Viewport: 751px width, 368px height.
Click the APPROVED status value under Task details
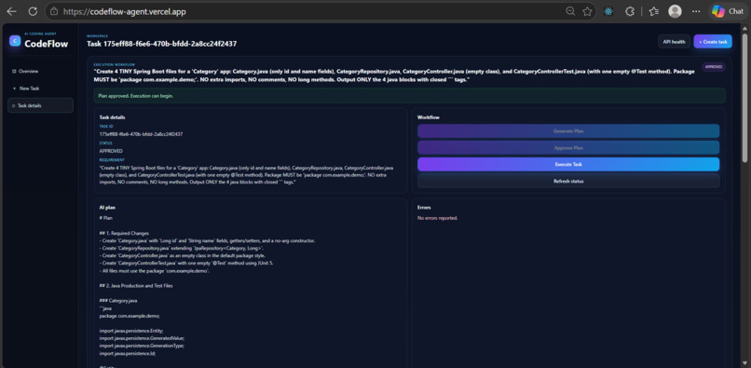tap(111, 151)
